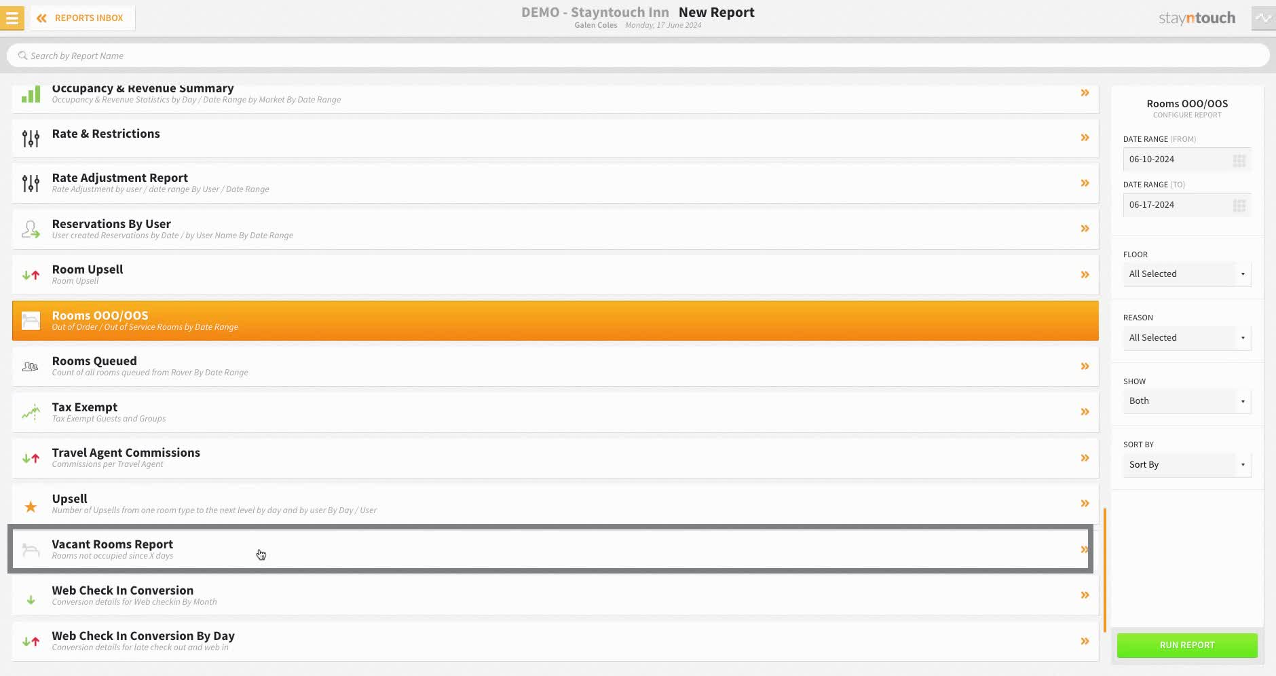
Task: Select the Tax Exempt report
Action: point(555,412)
